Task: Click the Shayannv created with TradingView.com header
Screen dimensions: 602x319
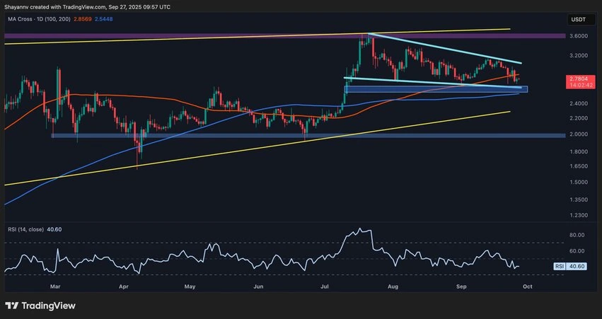Action: coord(87,6)
